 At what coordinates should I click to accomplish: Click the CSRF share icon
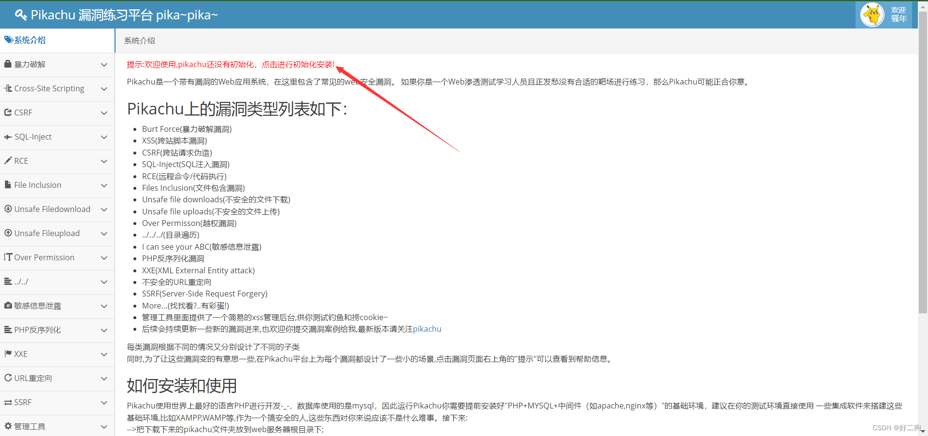tap(8, 112)
